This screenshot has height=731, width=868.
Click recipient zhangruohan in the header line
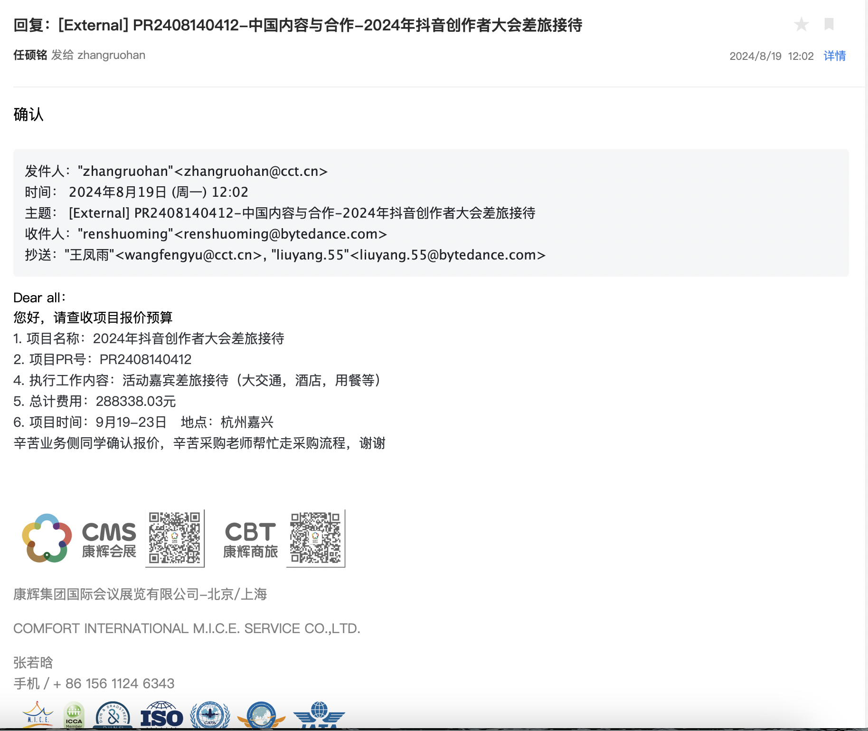click(111, 55)
